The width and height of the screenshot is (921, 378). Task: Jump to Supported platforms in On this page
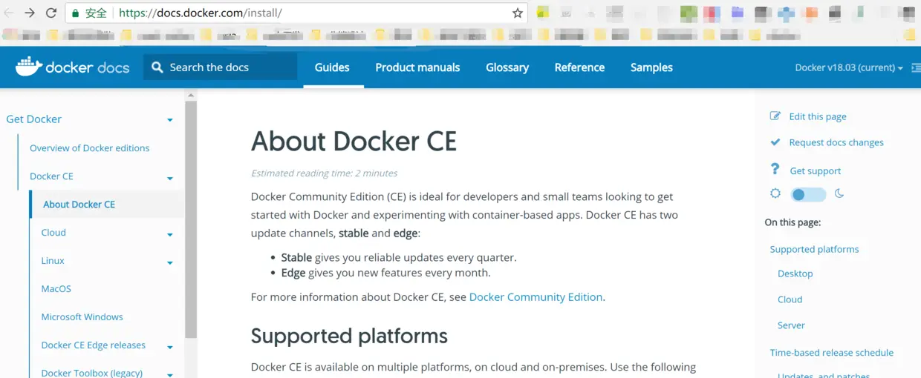click(x=814, y=249)
